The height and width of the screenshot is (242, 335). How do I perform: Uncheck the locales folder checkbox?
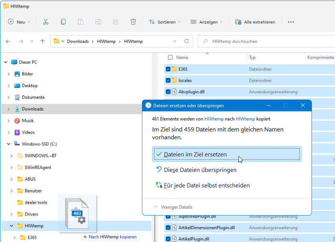(x=168, y=80)
